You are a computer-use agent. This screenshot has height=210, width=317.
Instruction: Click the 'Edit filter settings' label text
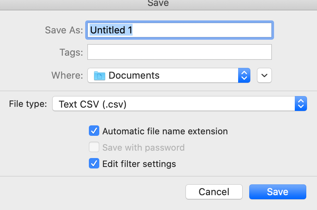(x=139, y=164)
